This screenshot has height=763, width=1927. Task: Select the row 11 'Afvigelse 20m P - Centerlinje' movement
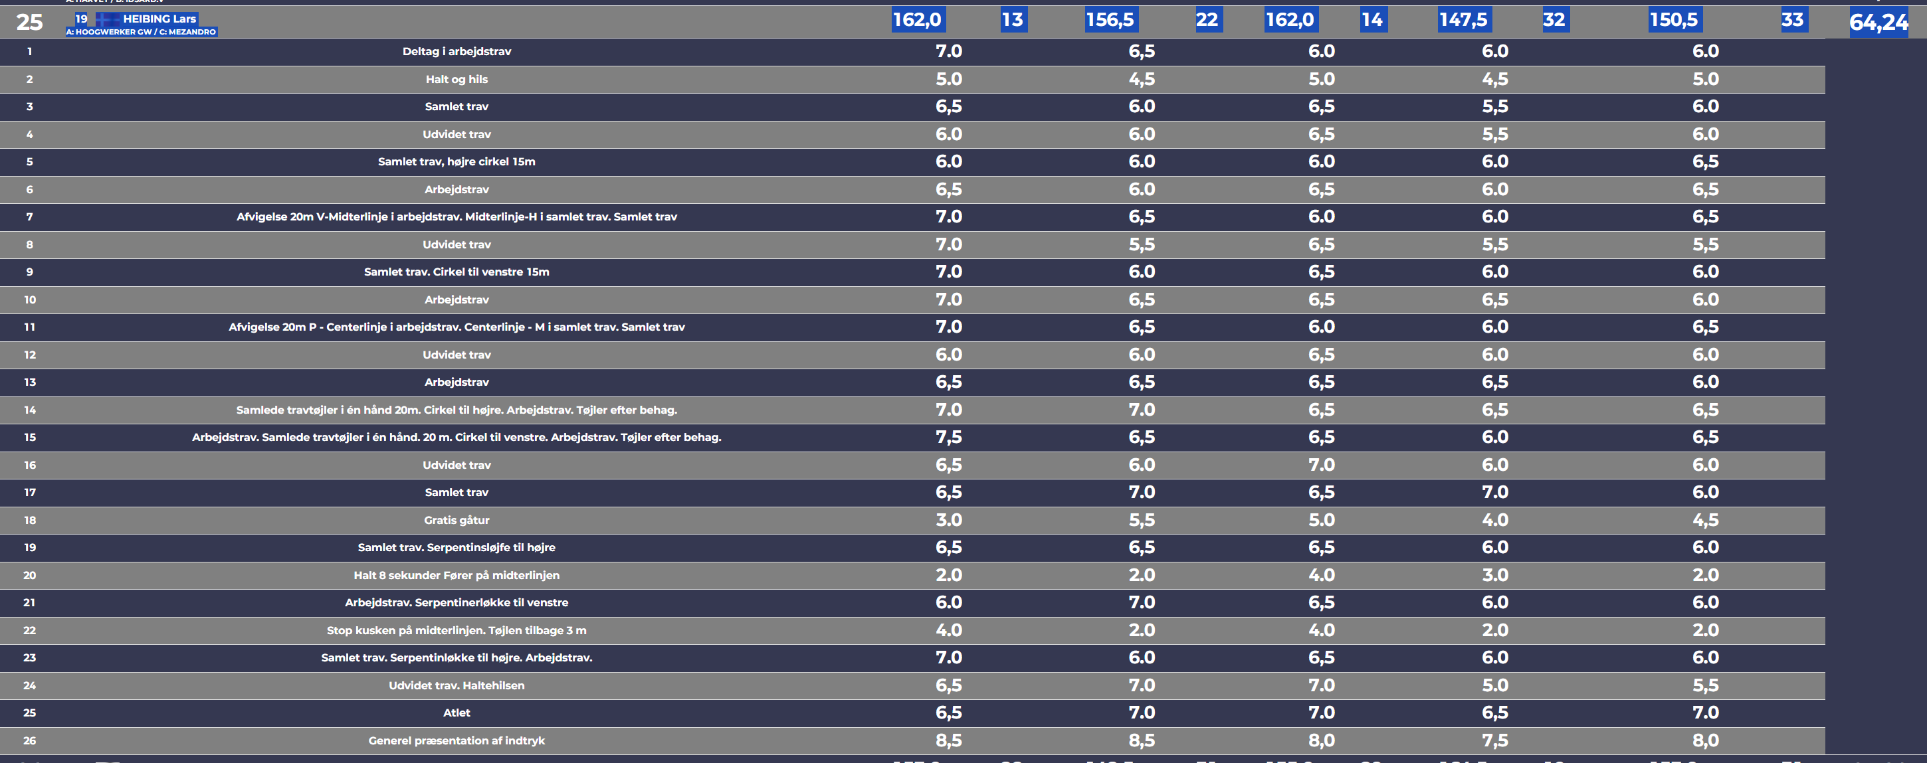pos(456,327)
